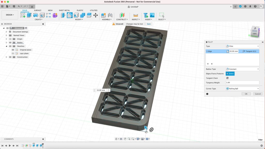The height and width of the screenshot is (149, 265).
Task: Click the Measure tool under Inspect
Action: coord(135,15)
